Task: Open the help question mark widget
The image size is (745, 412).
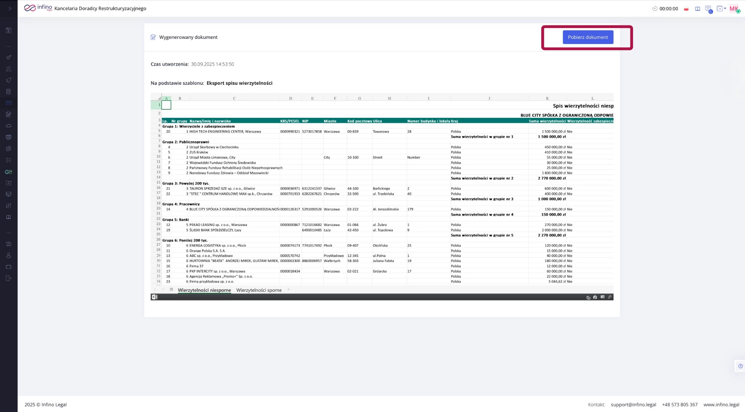Action: pos(740,366)
